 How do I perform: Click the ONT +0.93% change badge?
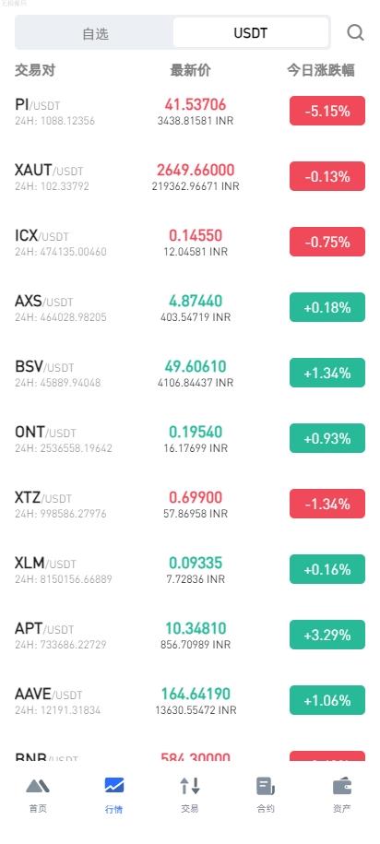(x=327, y=438)
